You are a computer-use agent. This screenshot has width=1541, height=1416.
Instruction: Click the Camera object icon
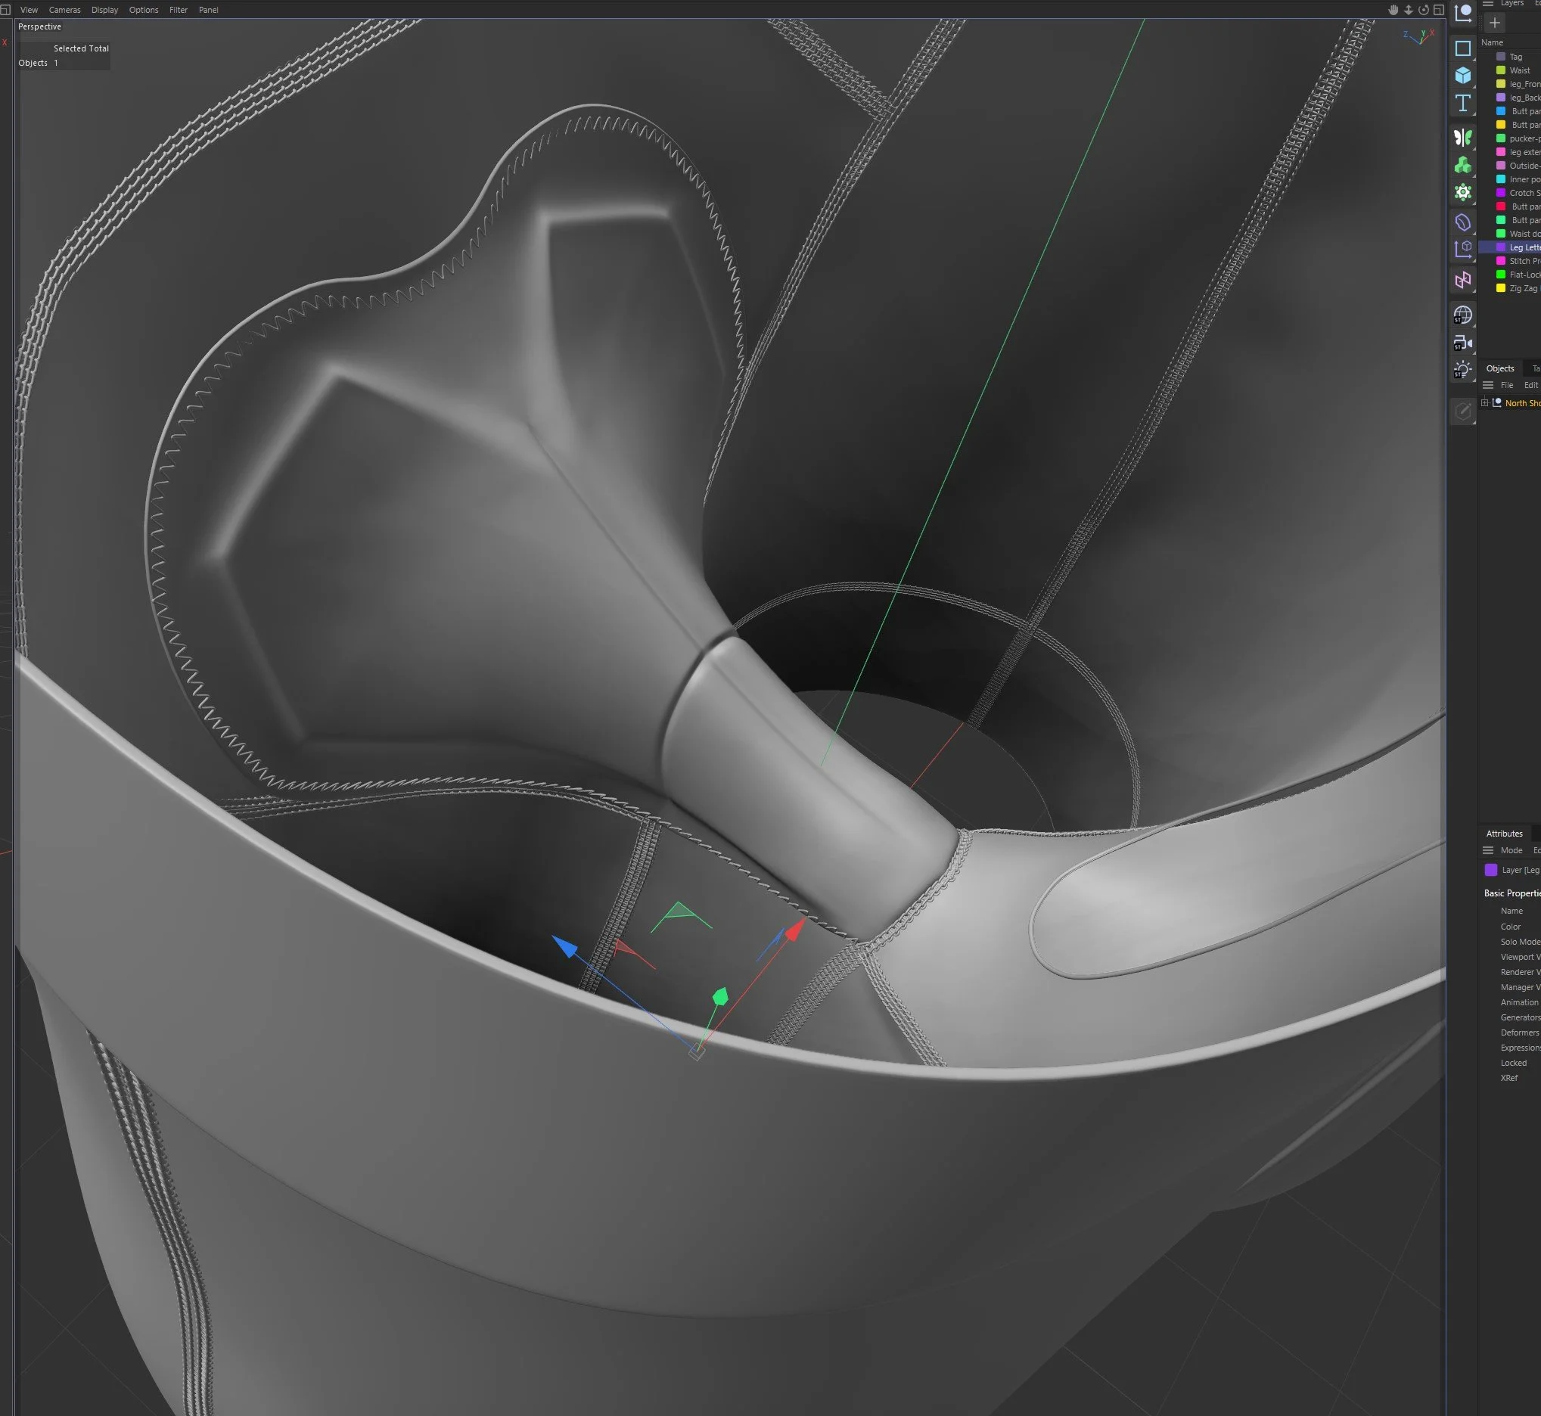(1463, 343)
